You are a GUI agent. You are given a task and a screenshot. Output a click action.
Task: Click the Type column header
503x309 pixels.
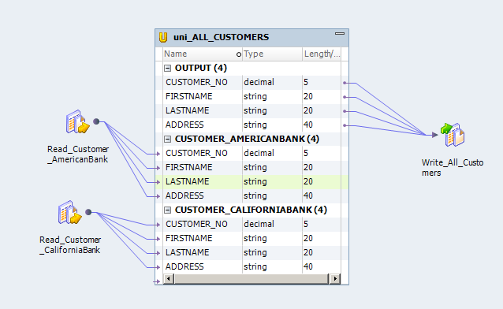tap(272, 54)
